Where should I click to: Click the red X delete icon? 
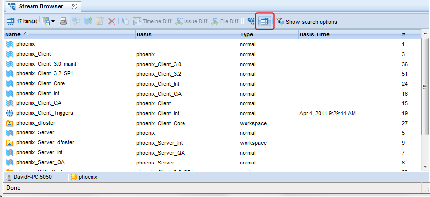click(x=112, y=21)
